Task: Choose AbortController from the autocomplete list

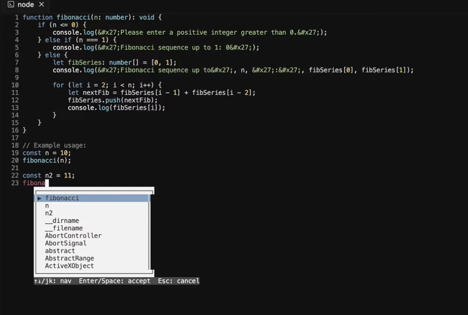Action: pos(73,236)
